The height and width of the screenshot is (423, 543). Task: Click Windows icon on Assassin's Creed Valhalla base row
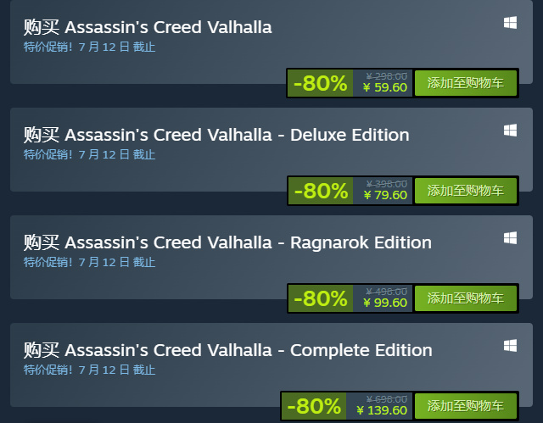pos(510,24)
